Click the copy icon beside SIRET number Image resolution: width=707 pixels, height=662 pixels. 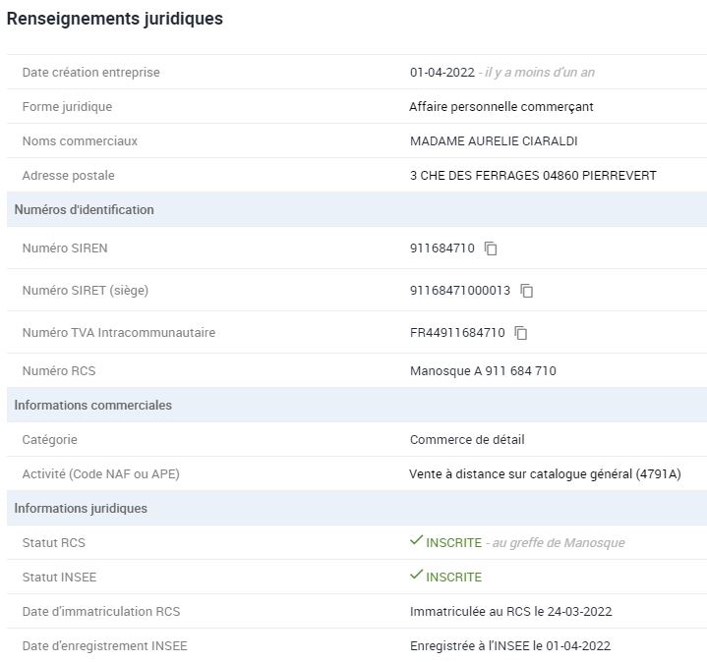pyautogui.click(x=527, y=291)
